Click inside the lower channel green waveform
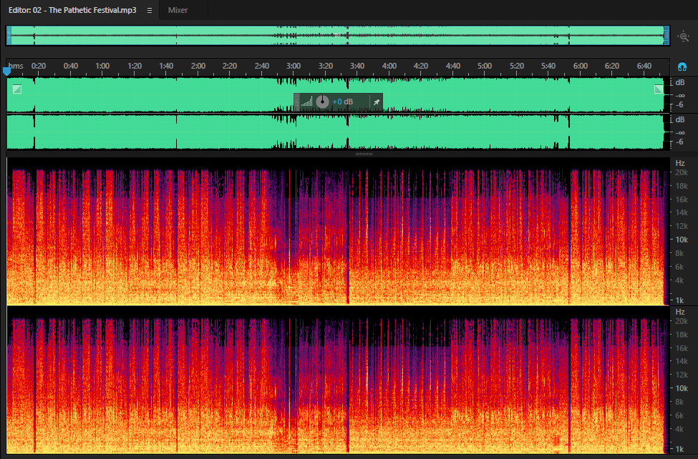The image size is (698, 459). (x=339, y=132)
